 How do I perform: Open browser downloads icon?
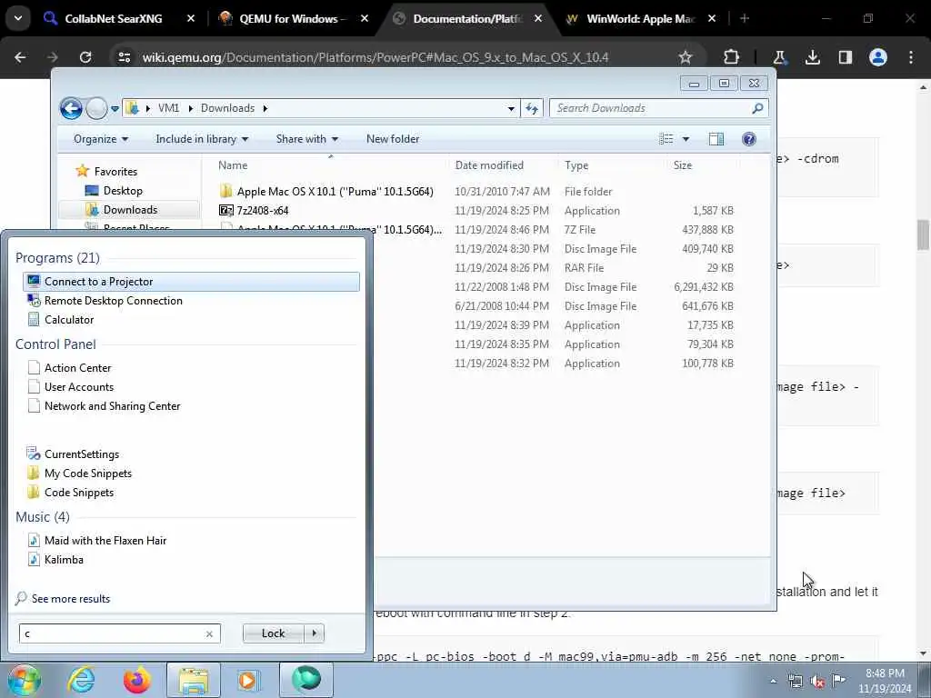[x=813, y=57]
